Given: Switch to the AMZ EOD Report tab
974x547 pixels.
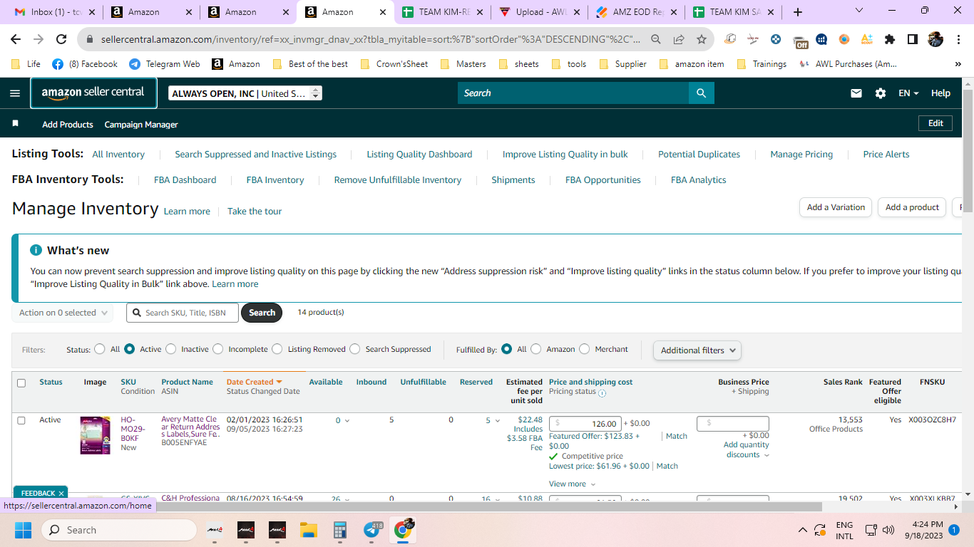Looking at the screenshot, I should [637, 12].
